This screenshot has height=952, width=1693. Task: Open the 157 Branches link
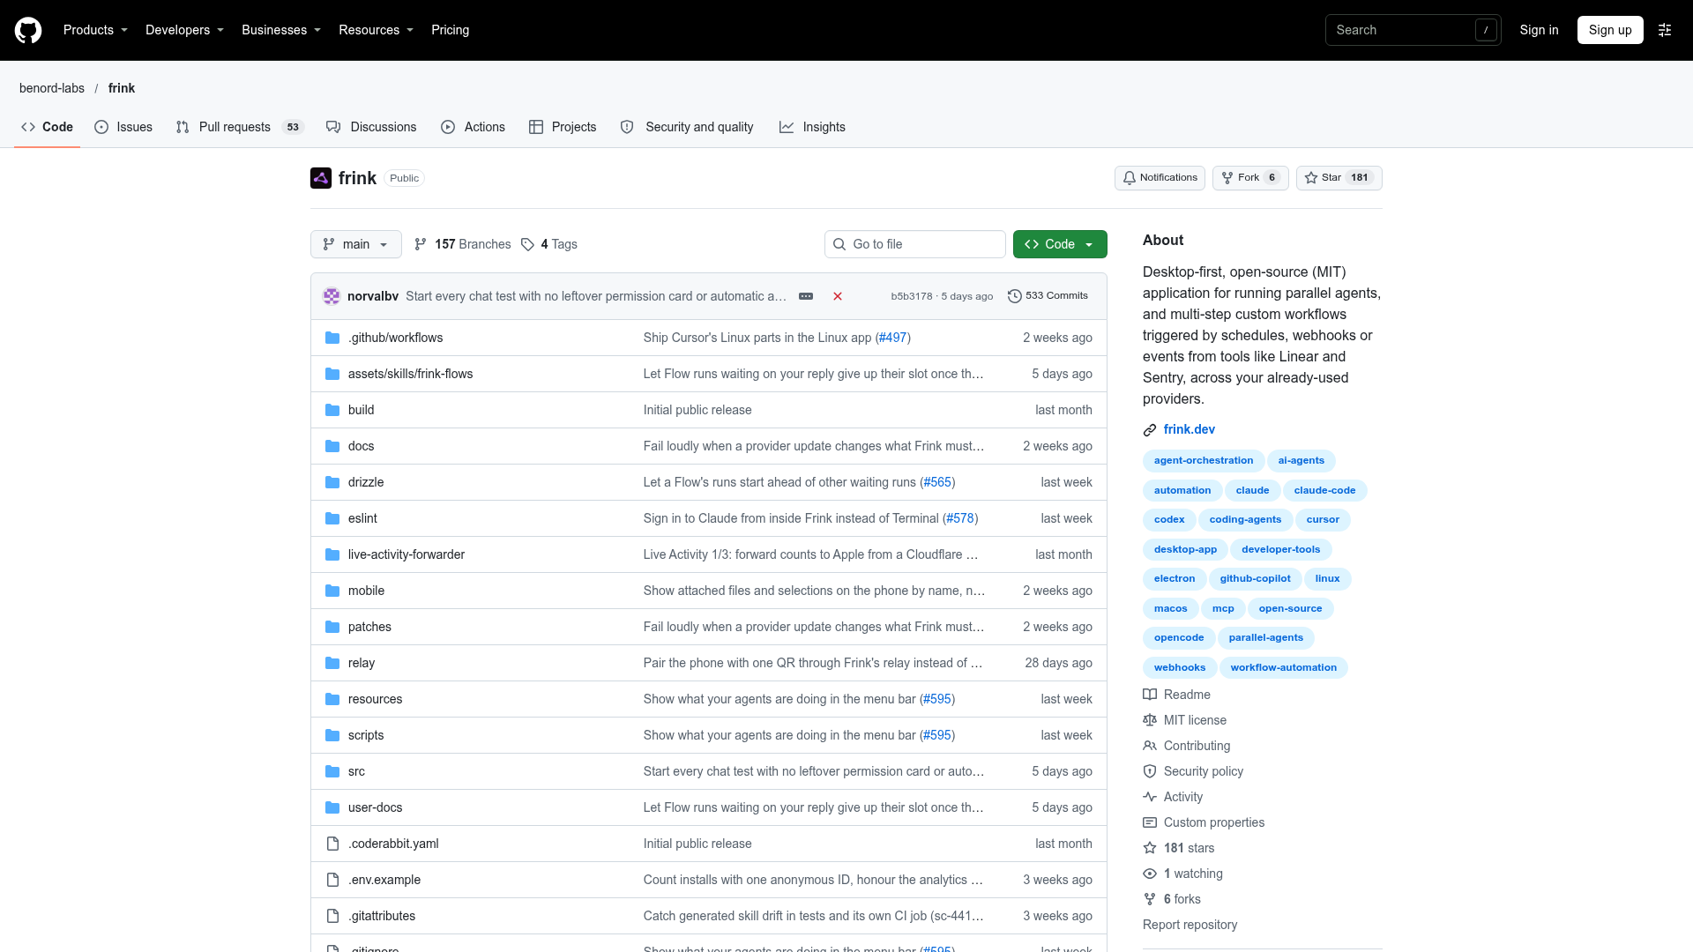(463, 244)
